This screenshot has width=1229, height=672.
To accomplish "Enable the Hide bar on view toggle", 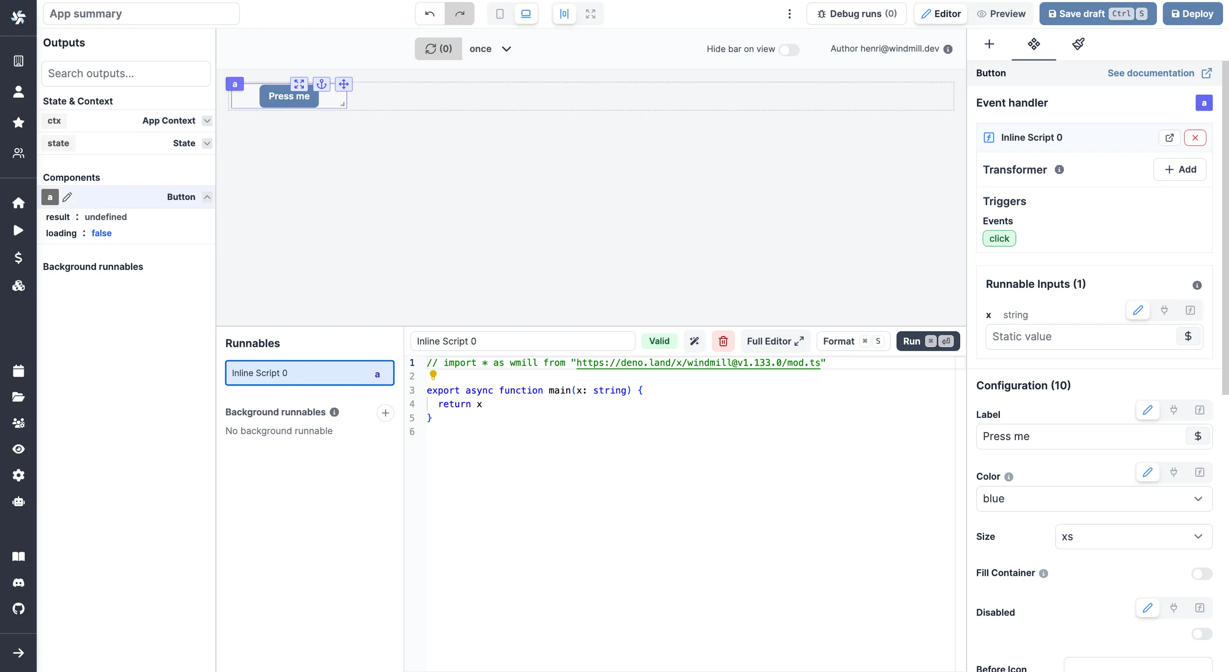I will click(789, 50).
